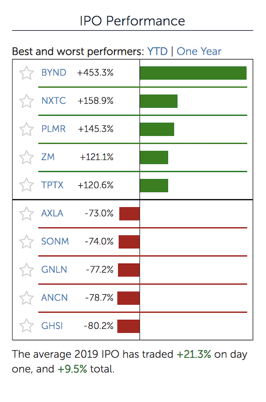Switch to the One Year view
266x402 pixels.
click(199, 51)
